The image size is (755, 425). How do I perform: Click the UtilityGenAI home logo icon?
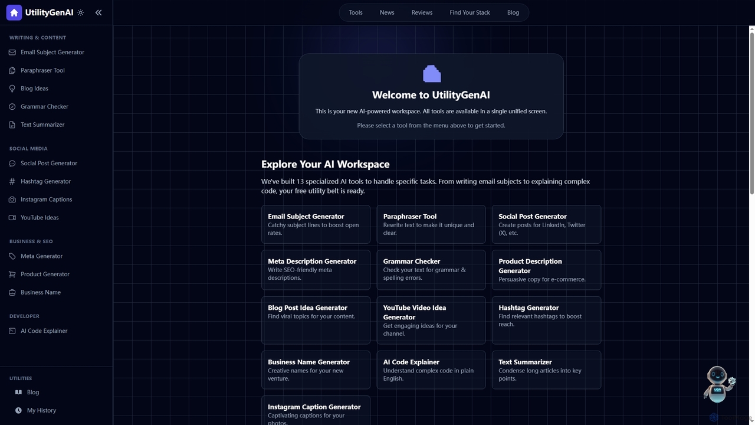coord(14,12)
